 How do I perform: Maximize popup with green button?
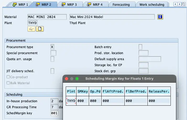coord(77,79)
